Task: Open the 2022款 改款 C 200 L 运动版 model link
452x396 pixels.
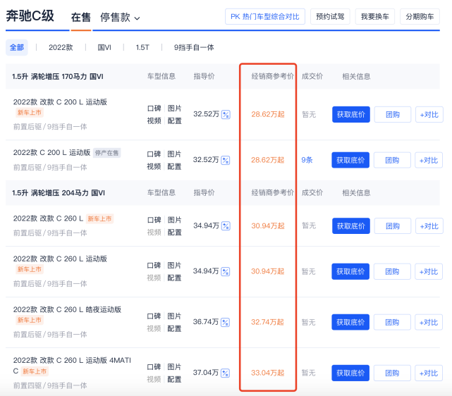Action: 60,102
